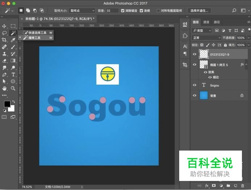This screenshot has height=190, width=251.
Task: Select the Ellipse shape tool
Action: coord(13,81)
